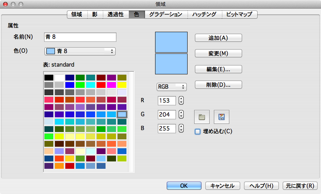
Task: Click the G value field showing 204
Action: click(167, 115)
